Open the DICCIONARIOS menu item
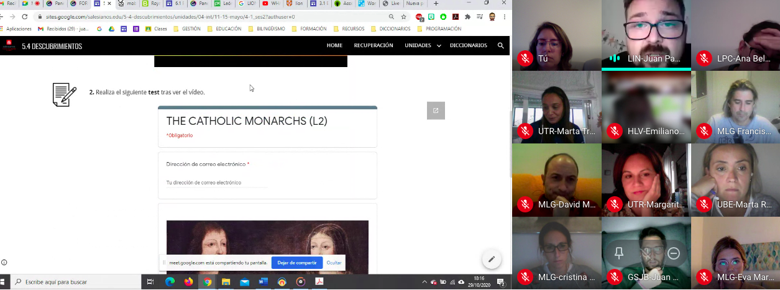780x290 pixels. 468,45
